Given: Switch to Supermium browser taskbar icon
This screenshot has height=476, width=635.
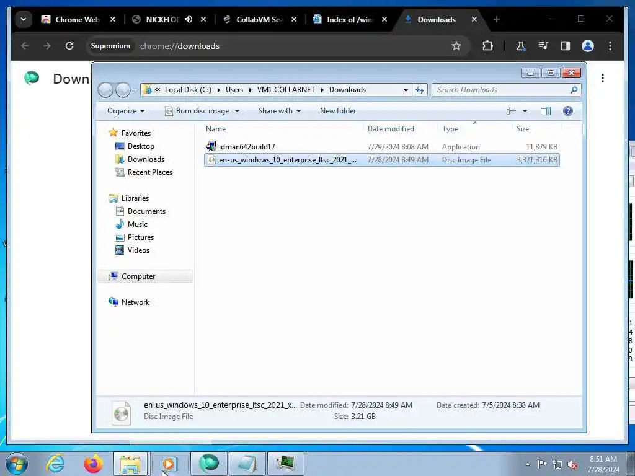Looking at the screenshot, I should (x=209, y=464).
